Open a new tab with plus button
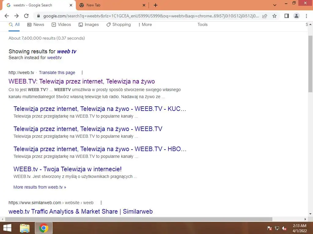Image resolution: width=313 pixels, height=234 pixels. pos(156,5)
